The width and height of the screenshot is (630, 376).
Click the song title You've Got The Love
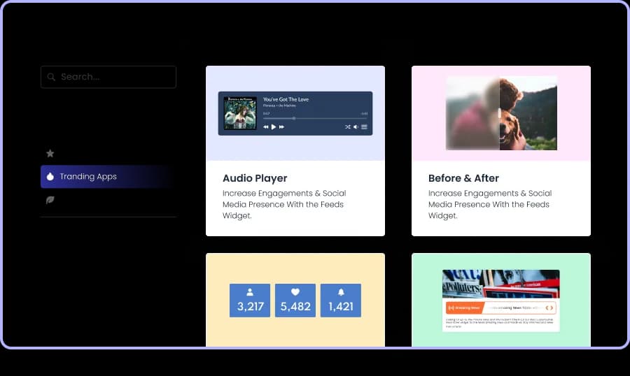click(286, 99)
